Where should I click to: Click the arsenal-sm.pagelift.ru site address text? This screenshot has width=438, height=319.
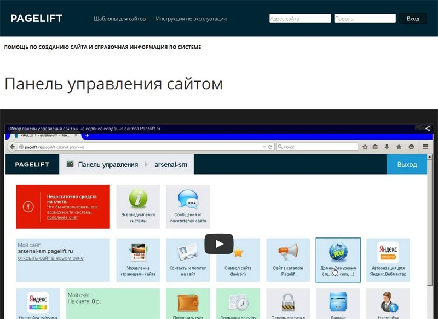(45, 251)
